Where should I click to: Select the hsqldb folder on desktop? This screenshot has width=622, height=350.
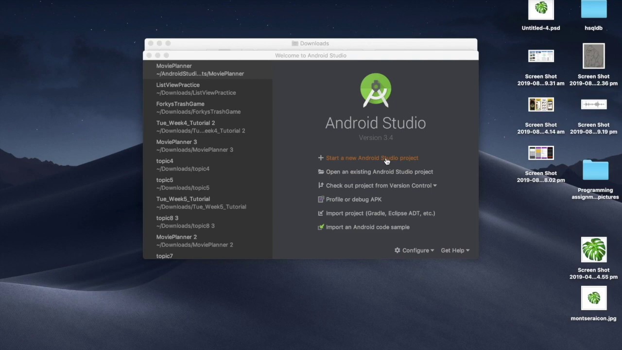tap(594, 10)
